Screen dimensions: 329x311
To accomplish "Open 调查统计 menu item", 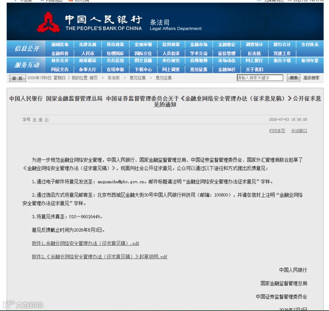I will point(254,45).
